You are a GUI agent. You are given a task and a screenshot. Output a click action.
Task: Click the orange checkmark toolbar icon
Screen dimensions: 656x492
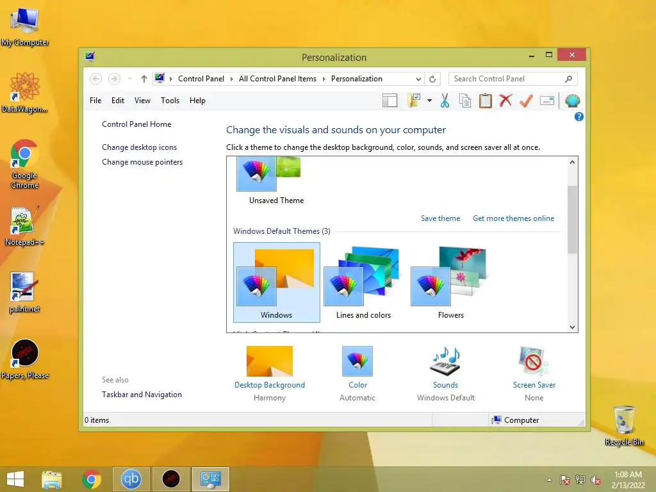(526, 101)
